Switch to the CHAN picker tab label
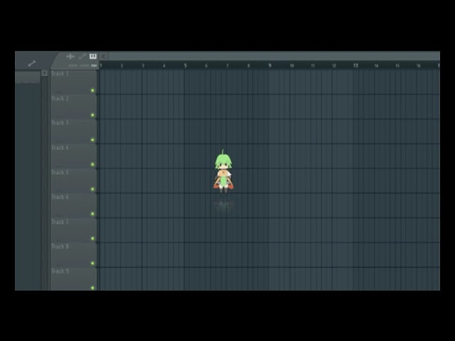 pos(84,66)
